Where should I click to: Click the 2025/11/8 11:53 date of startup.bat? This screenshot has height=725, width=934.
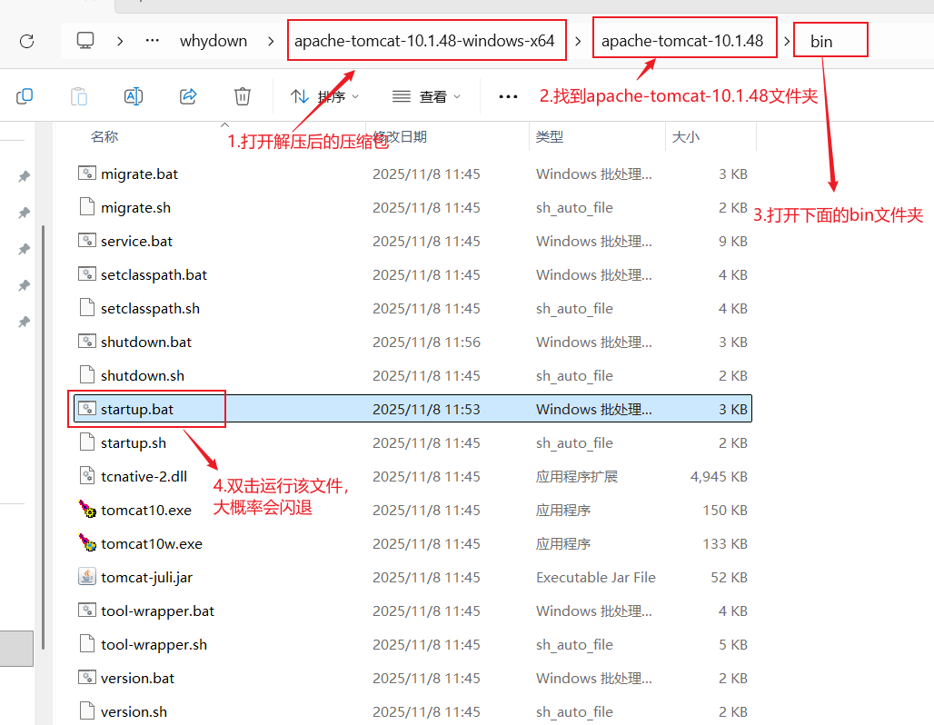point(426,409)
